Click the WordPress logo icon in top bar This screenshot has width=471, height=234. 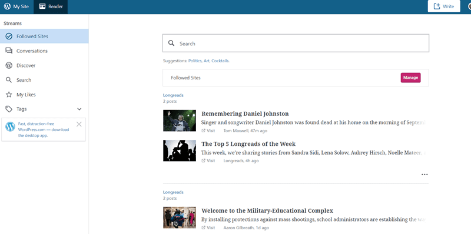(x=7, y=6)
